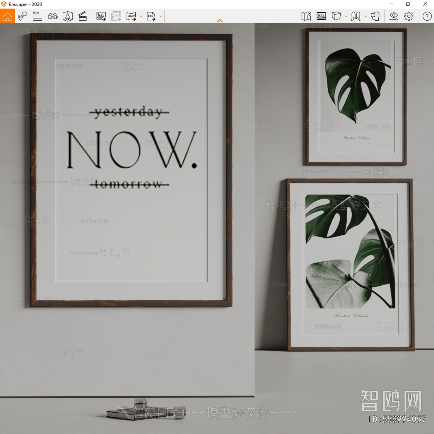Click the Enscape logo in title bar

(4, 4)
